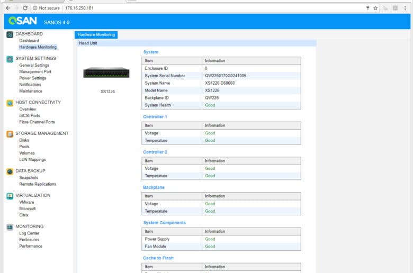Open browser three-dot menu

coord(405,8)
